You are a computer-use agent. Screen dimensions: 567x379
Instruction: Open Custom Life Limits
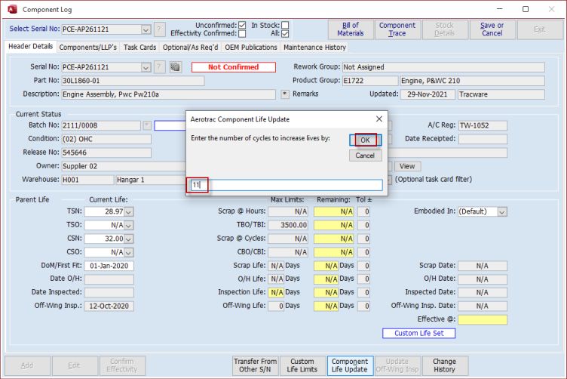[302, 365]
